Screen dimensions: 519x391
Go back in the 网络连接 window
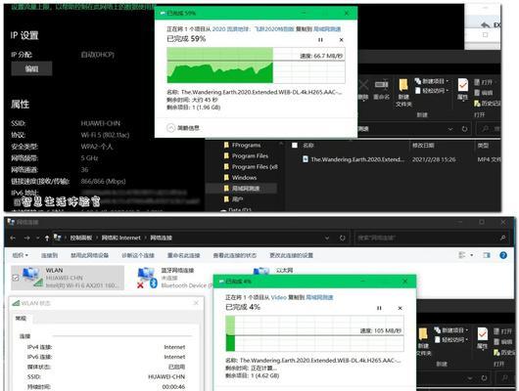point(13,238)
